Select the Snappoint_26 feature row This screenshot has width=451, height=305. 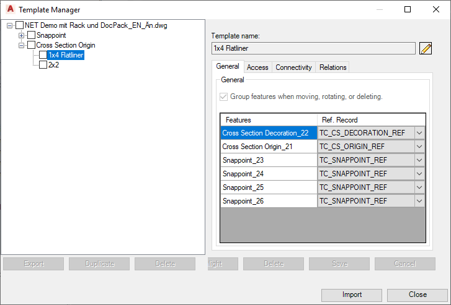268,201
